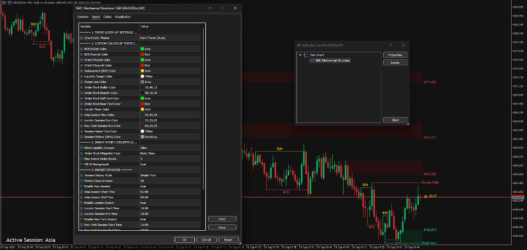This screenshot has width=527, height=250.
Task: Load a saved inputs preset
Action: pyautogui.click(x=222, y=219)
